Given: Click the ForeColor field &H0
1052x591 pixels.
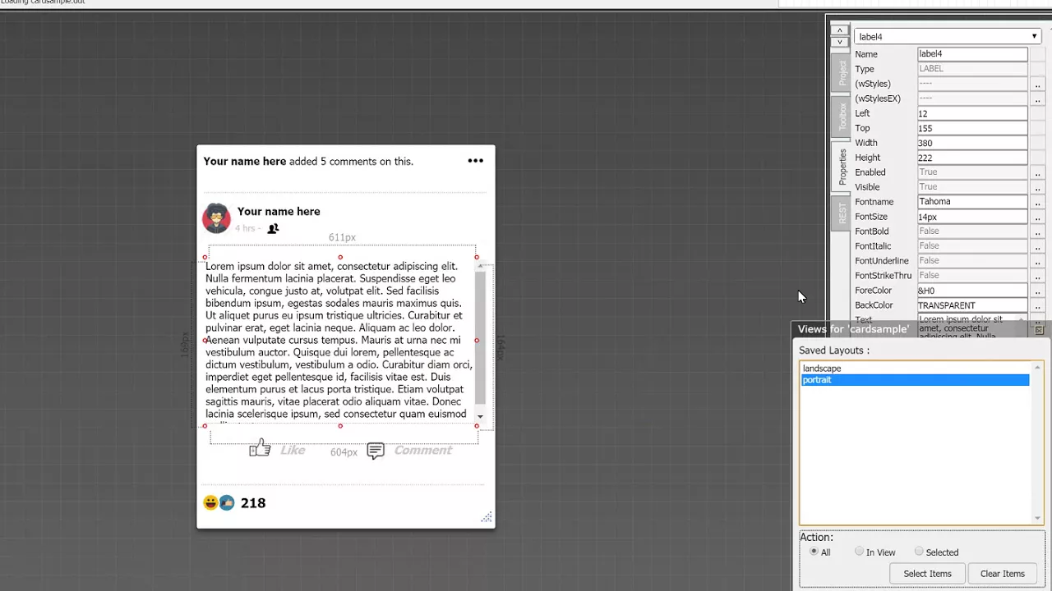Looking at the screenshot, I should pos(972,291).
